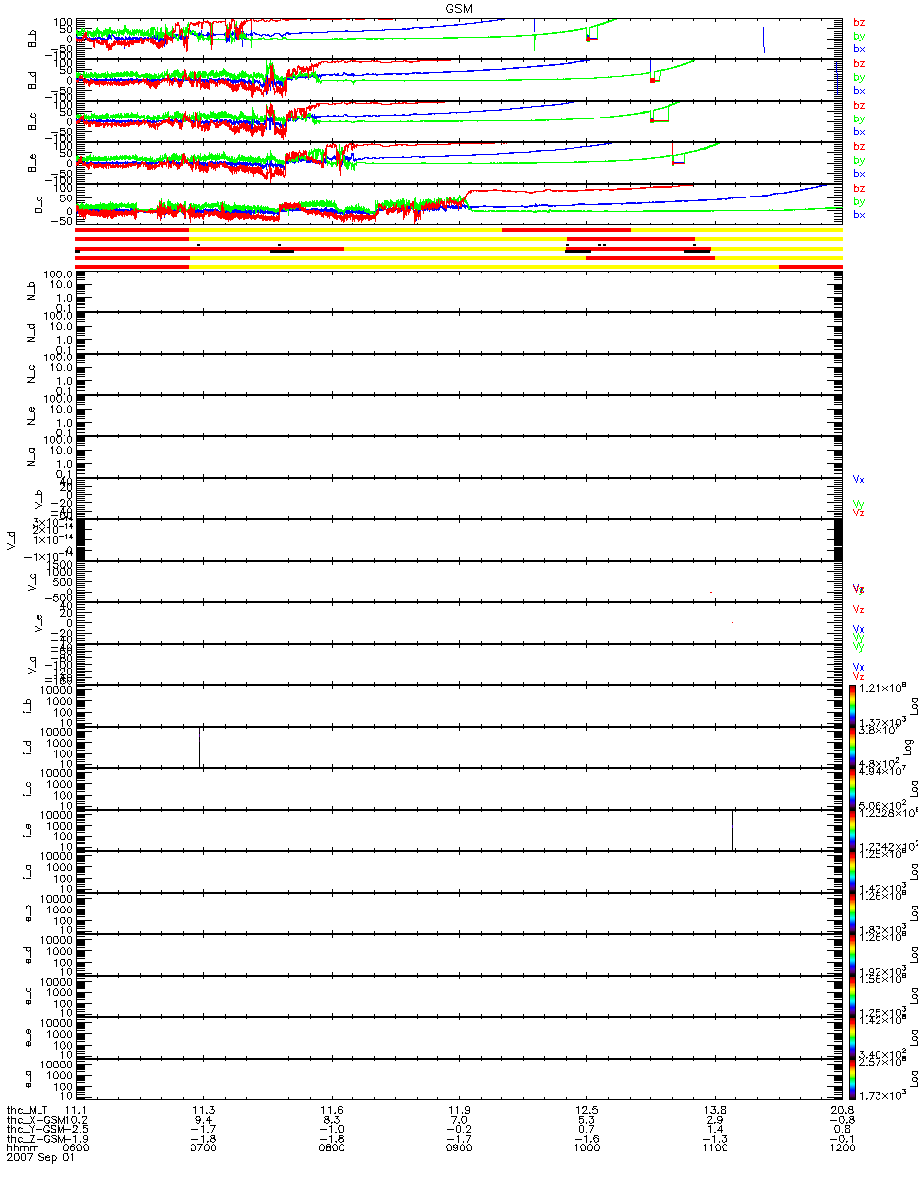Click the i_e panel rainbow color bar
Screen dimensions: 918x1185
851,829
